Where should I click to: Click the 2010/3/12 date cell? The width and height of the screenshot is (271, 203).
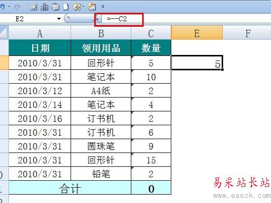(x=40, y=91)
